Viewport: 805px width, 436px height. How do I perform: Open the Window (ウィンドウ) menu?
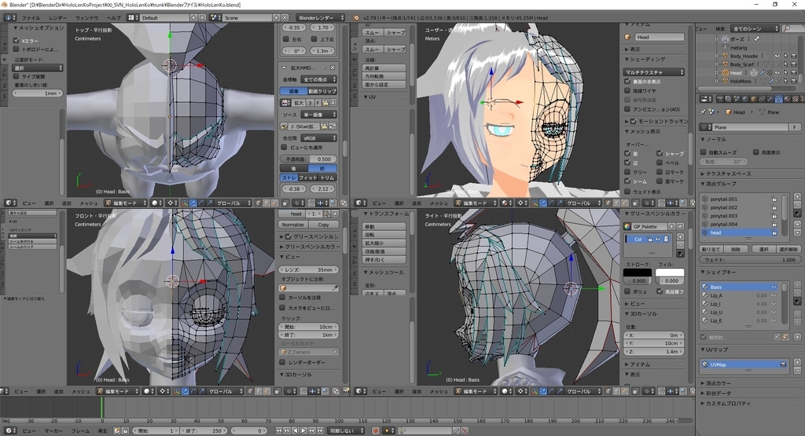(86, 17)
